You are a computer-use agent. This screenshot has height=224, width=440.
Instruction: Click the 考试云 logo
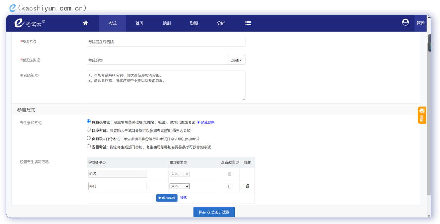[x=29, y=23]
